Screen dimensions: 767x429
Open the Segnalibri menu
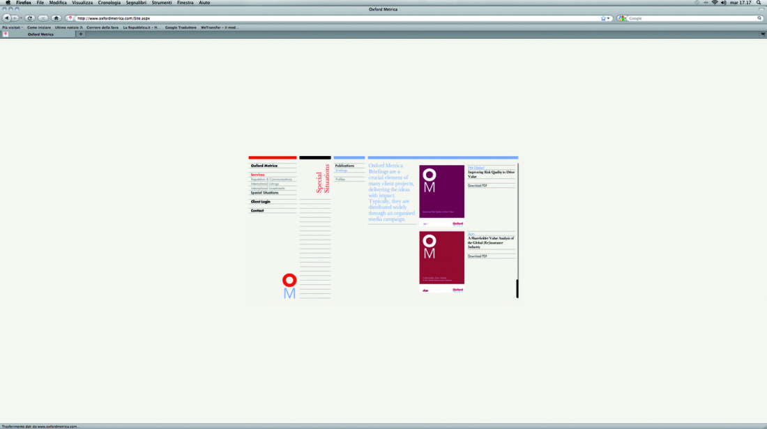click(x=136, y=3)
